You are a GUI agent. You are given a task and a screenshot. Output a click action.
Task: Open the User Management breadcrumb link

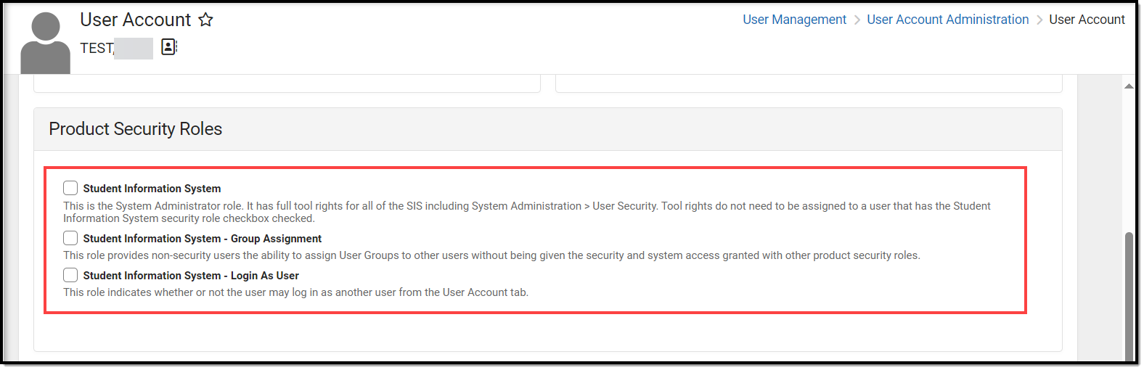pos(794,20)
